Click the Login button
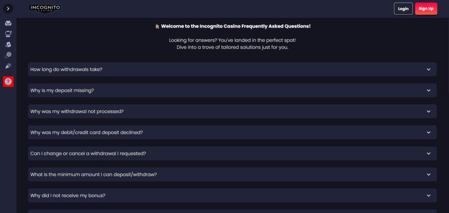 (x=403, y=9)
